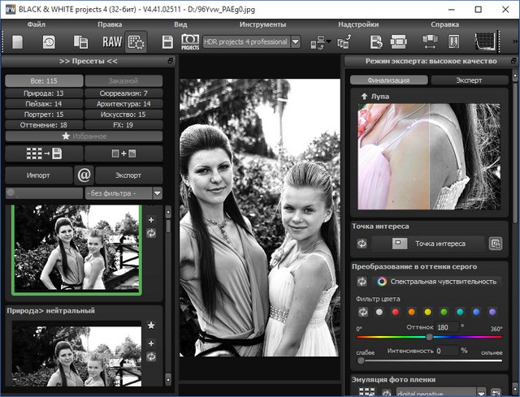Click the RAW module toolbar icon
The height and width of the screenshot is (397, 520).
click(x=111, y=41)
